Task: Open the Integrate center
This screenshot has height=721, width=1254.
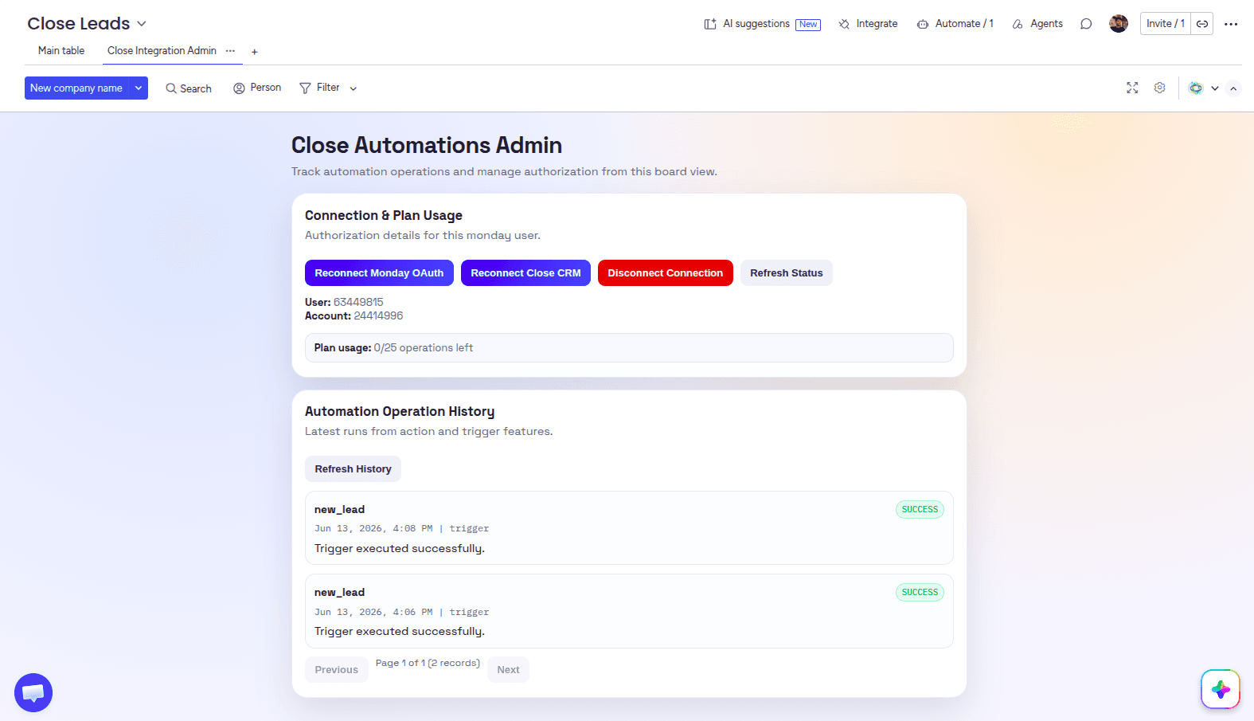Action: (x=868, y=24)
